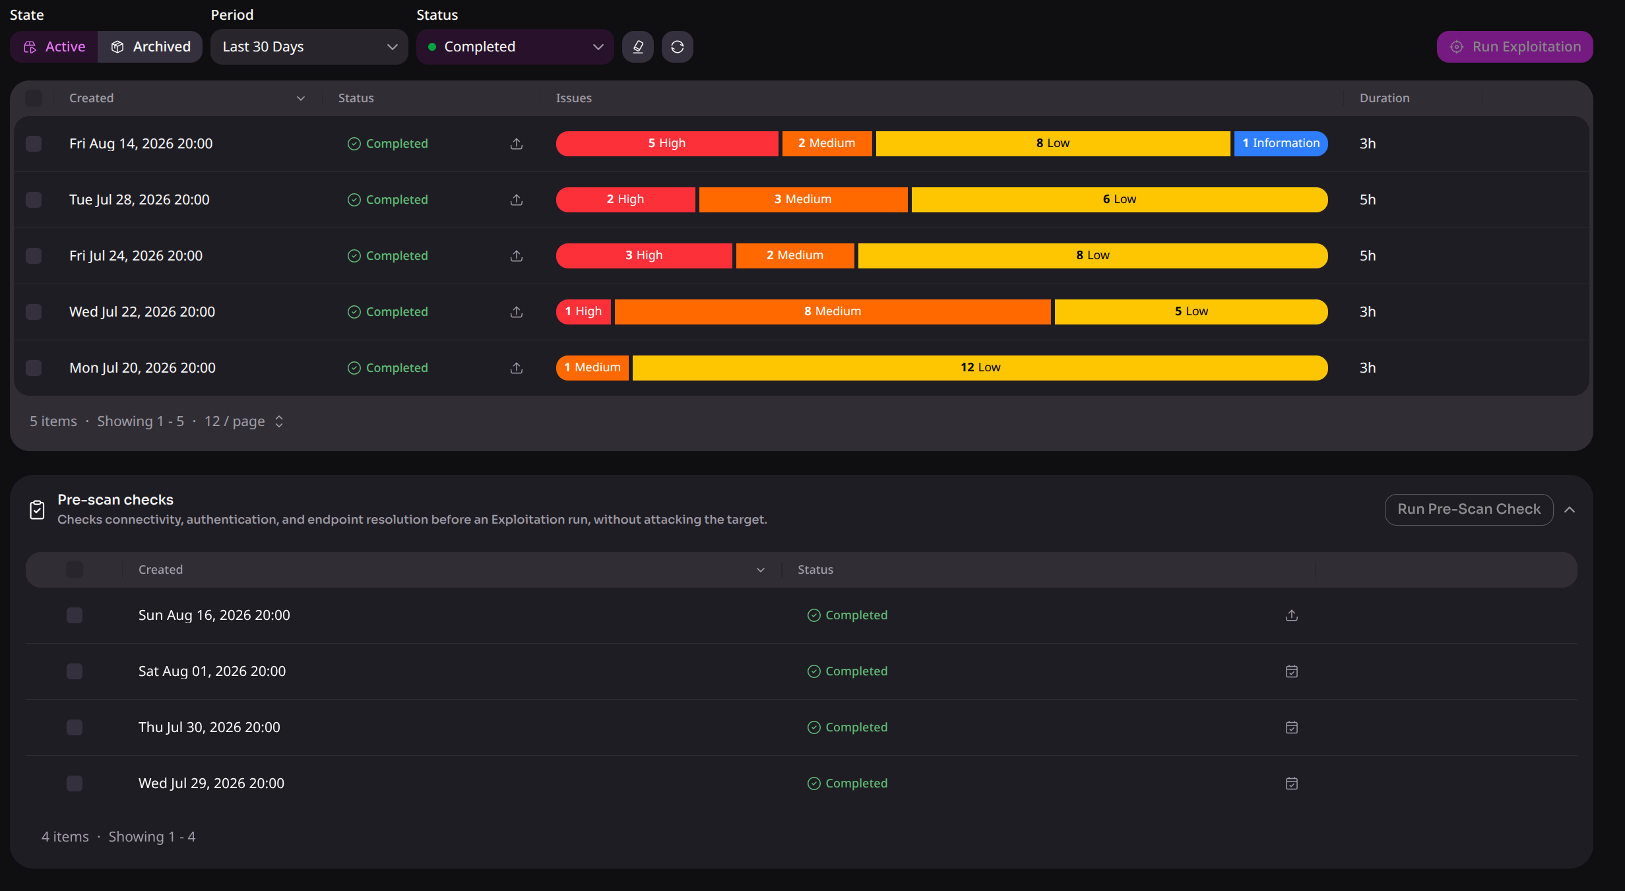This screenshot has width=1625, height=891.
Task: Open the Mon Jul 20, 2026 20:00 run
Action: pyautogui.click(x=143, y=368)
